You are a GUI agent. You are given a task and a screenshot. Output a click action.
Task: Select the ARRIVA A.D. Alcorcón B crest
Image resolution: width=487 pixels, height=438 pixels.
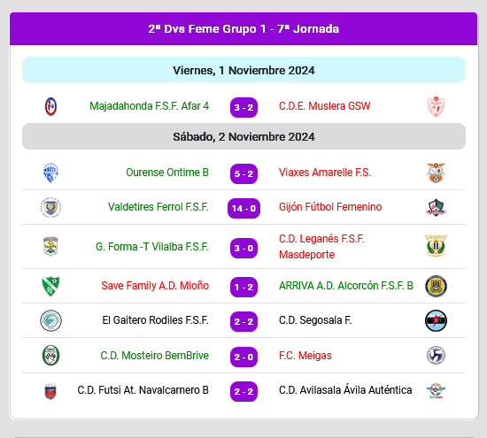[436, 286]
